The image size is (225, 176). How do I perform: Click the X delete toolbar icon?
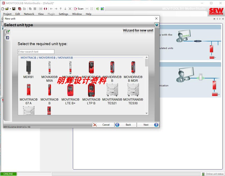(70, 9)
